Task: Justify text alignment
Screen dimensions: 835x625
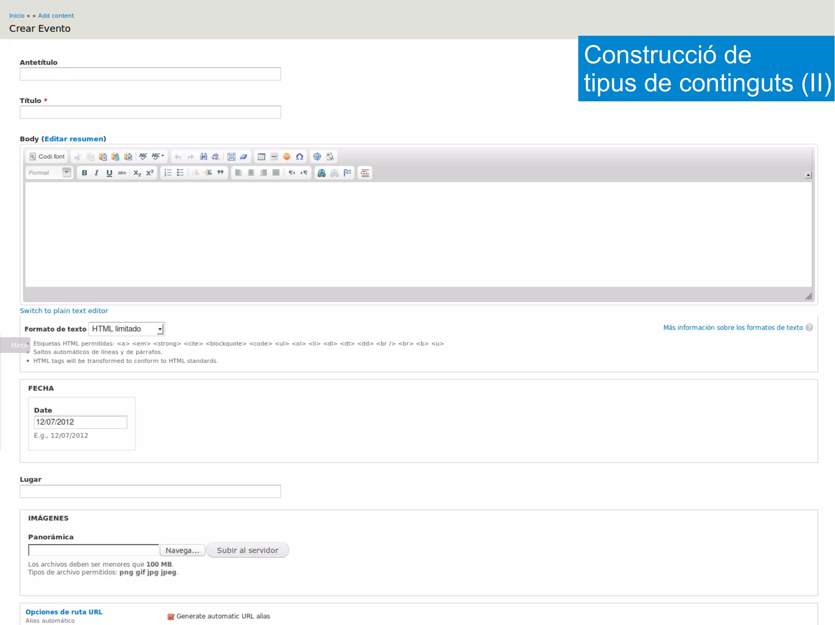Action: (x=276, y=173)
